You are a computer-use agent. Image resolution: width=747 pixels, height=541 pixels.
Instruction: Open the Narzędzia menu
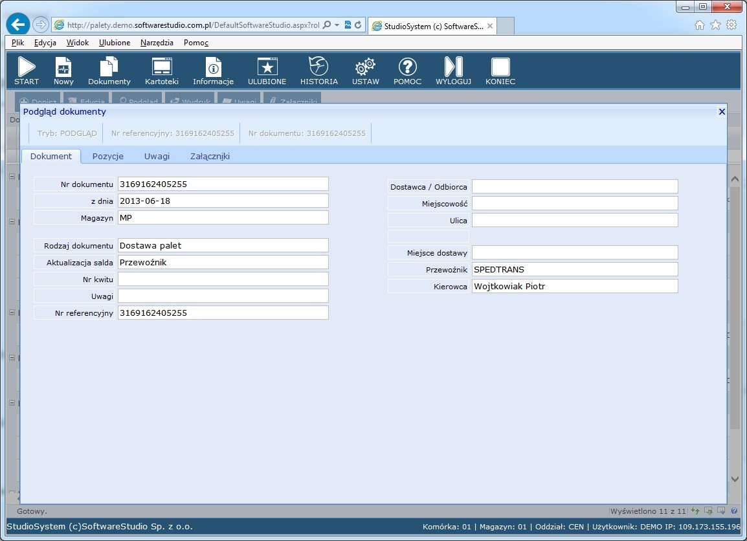click(156, 43)
